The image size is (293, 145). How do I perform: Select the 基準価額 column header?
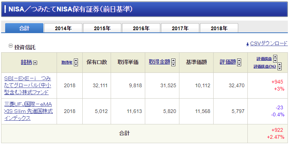click(x=196, y=62)
